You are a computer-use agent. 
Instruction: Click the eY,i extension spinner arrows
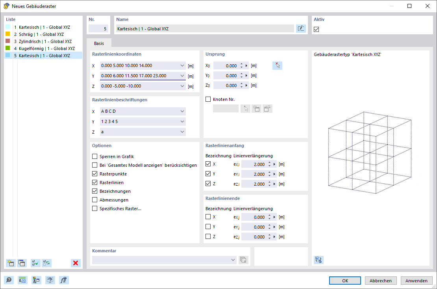click(x=270, y=174)
